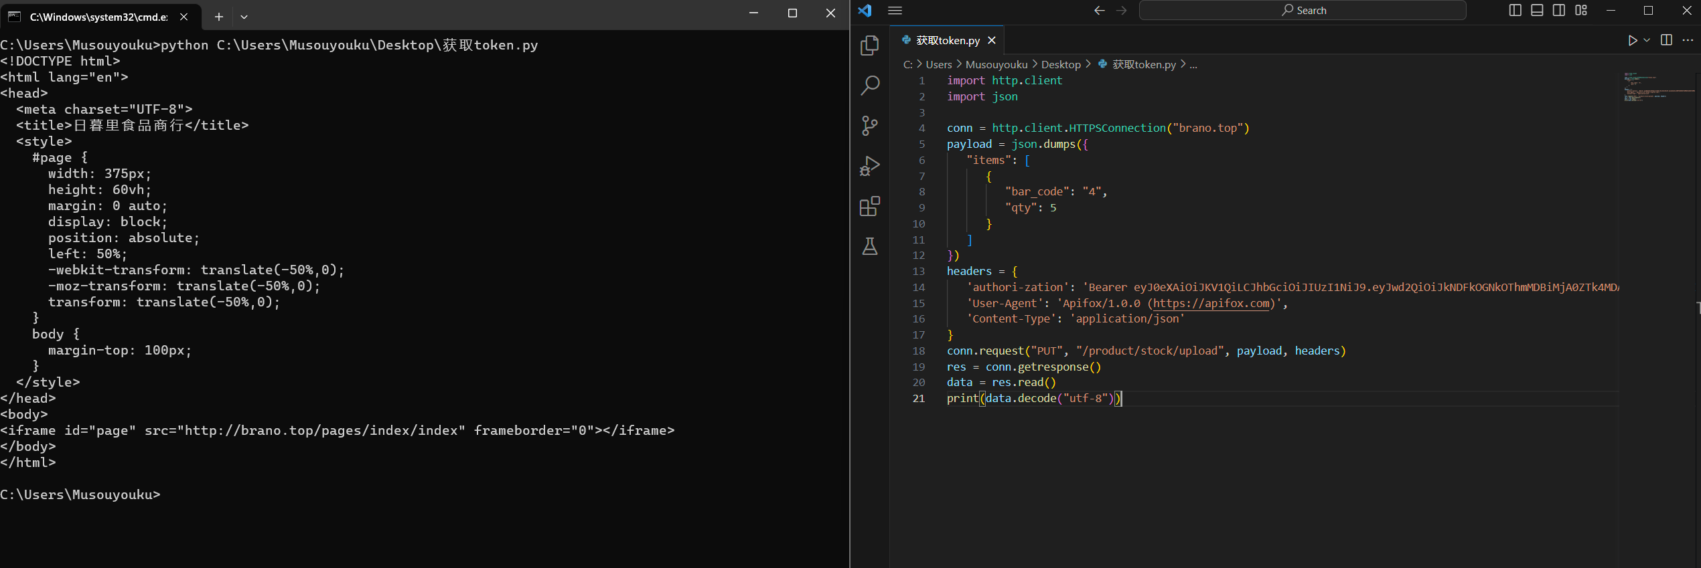Open VS Code hamburger application menu

tap(895, 11)
